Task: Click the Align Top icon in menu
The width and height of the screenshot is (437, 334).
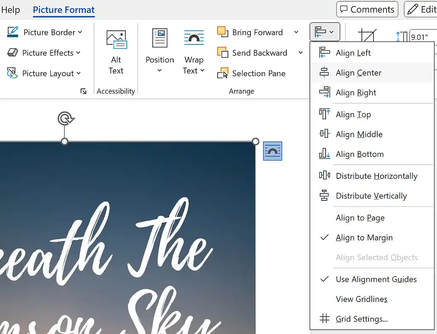Action: (x=324, y=114)
